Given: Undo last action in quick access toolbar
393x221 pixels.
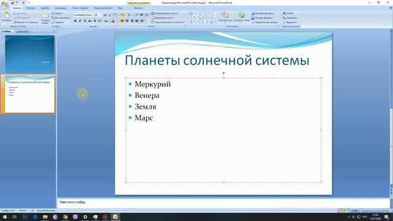Looking at the screenshot, I should tap(17, 2).
